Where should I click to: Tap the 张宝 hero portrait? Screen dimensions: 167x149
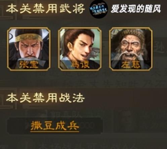tap(29, 49)
